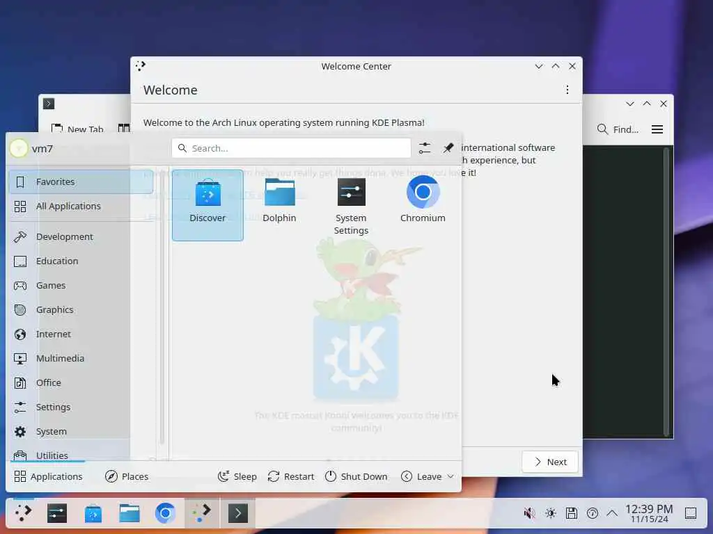Open the Development category
713x534 pixels.
[81, 236]
